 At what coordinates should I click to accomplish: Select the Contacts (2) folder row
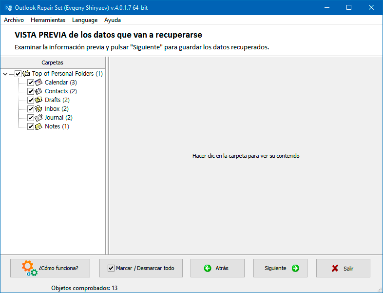click(x=61, y=91)
